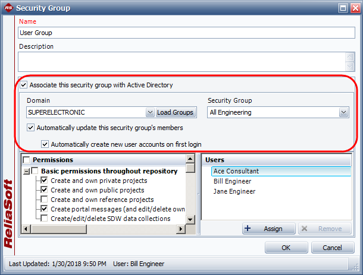Collapse Basic permissions throughout repository node

[26, 171]
